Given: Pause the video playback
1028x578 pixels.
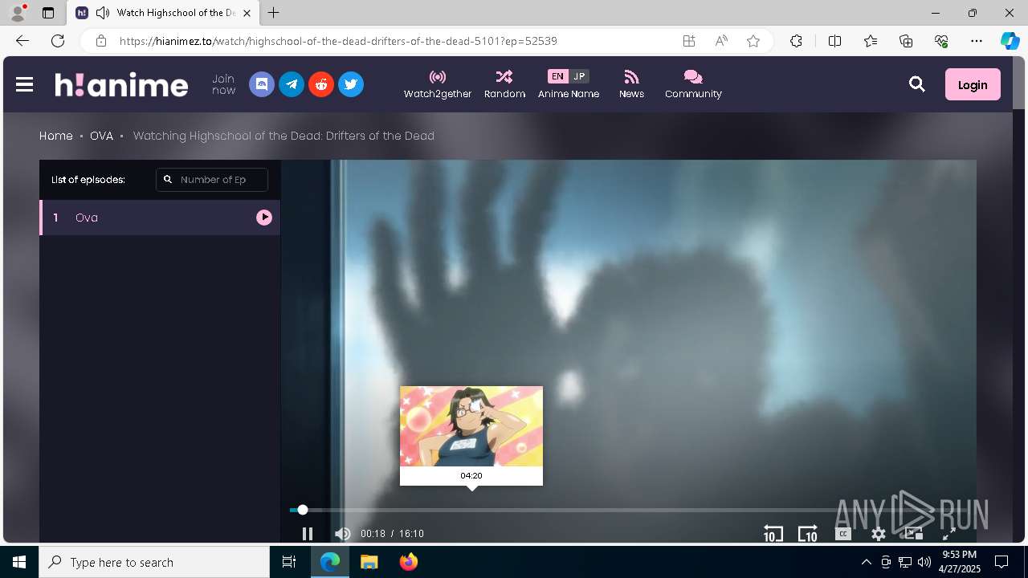Looking at the screenshot, I should (x=307, y=534).
